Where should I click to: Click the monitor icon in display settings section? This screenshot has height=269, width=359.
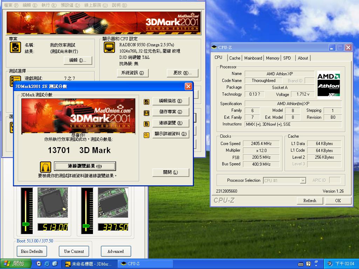coord(109,47)
